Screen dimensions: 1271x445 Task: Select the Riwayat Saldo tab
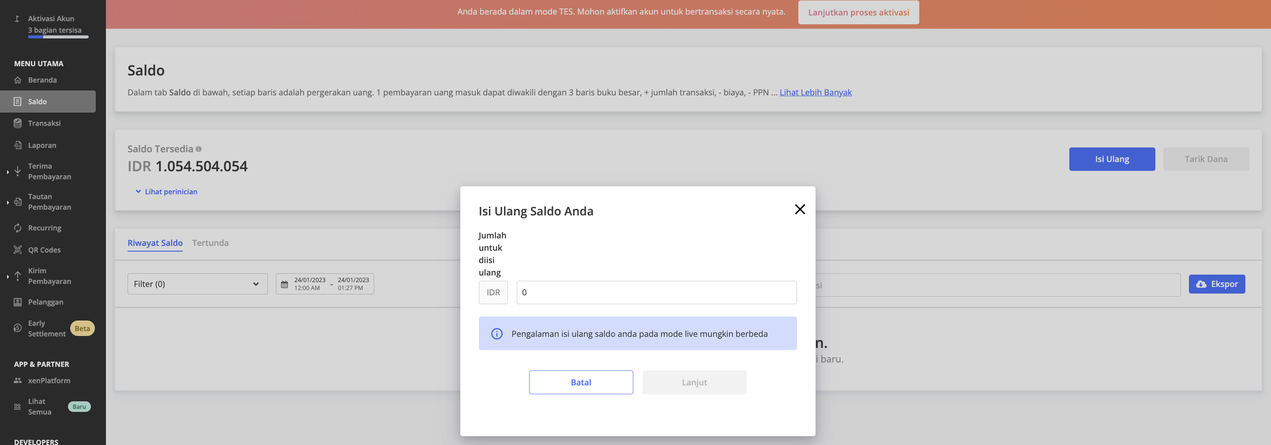[x=155, y=243]
